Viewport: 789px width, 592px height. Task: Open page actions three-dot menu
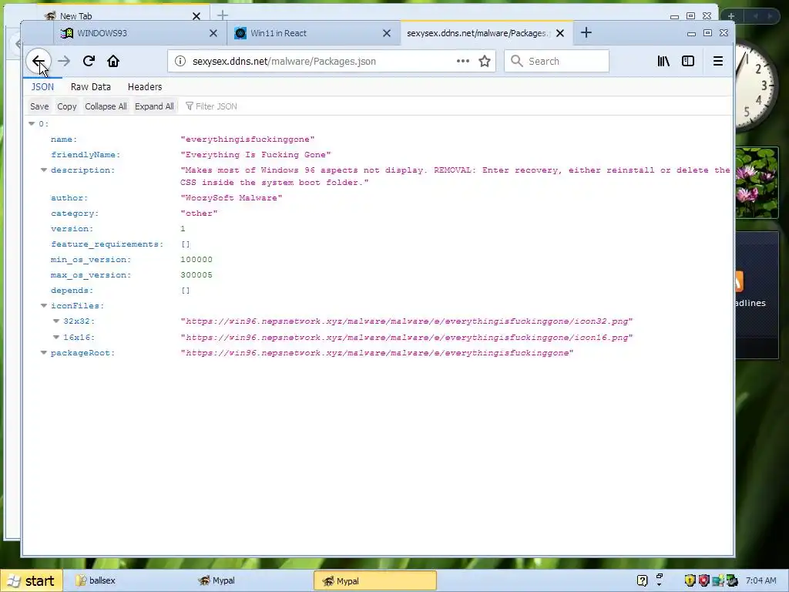pos(462,62)
